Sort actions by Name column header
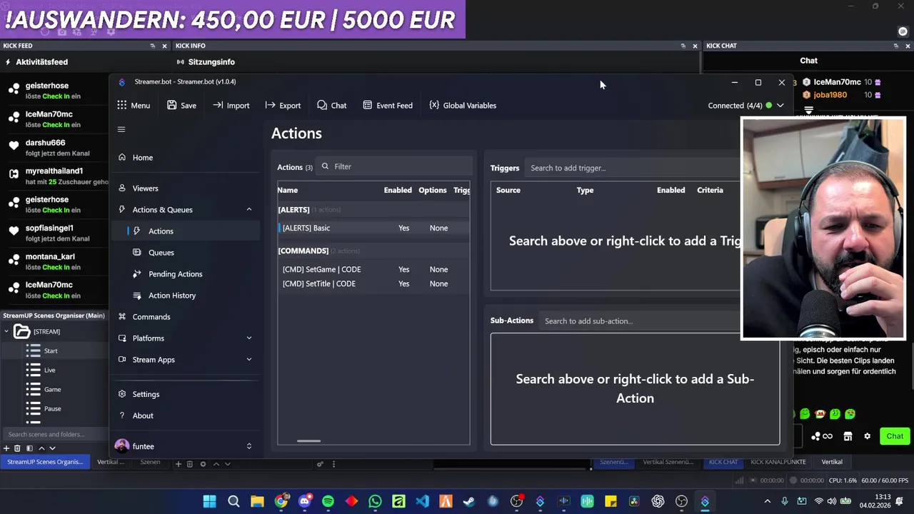The image size is (914, 514). click(287, 190)
